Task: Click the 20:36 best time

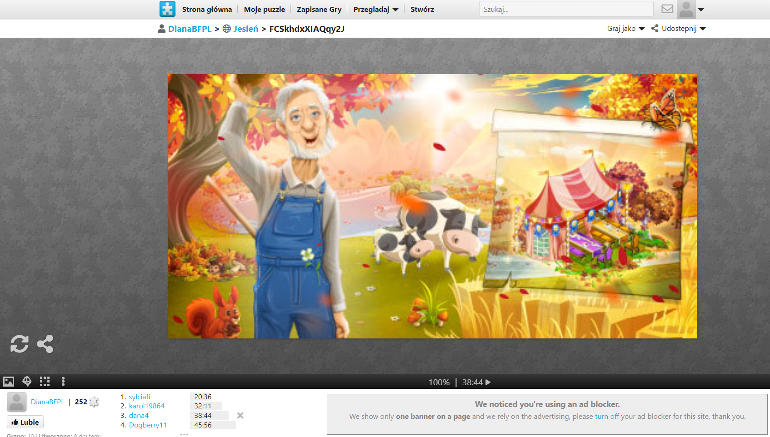Action: coord(203,397)
